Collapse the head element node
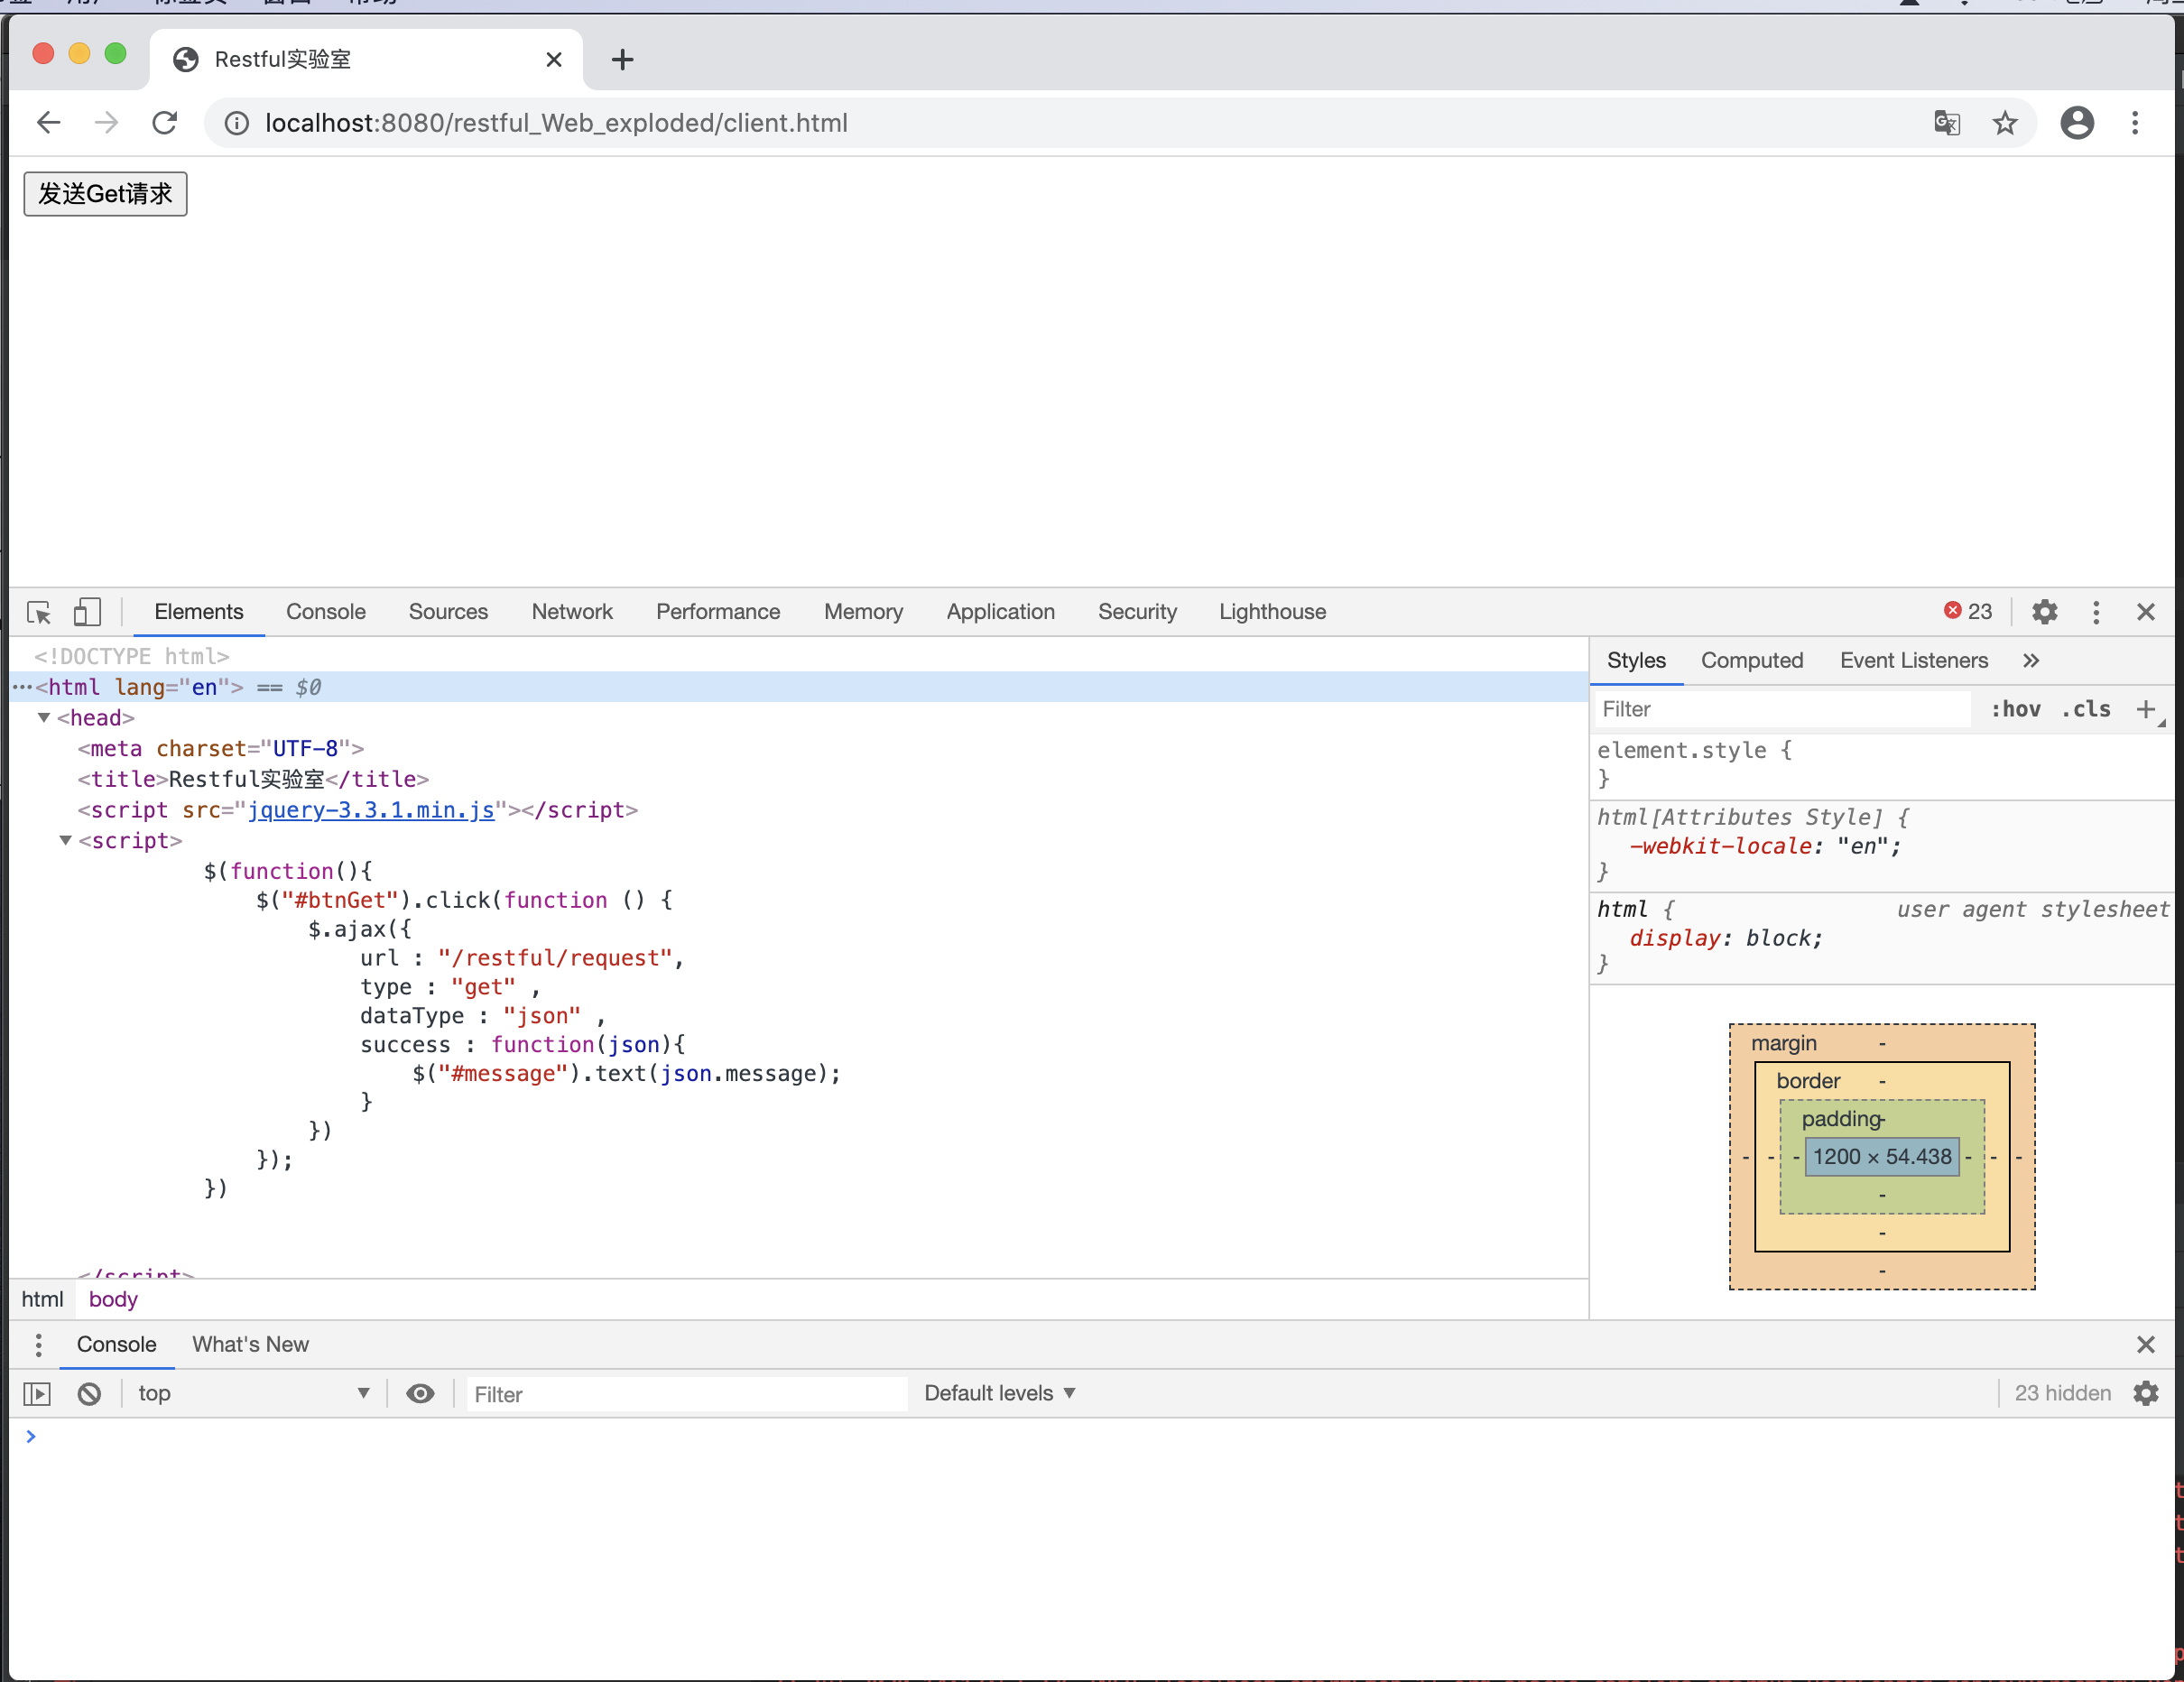This screenshot has width=2184, height=1682. (44, 718)
